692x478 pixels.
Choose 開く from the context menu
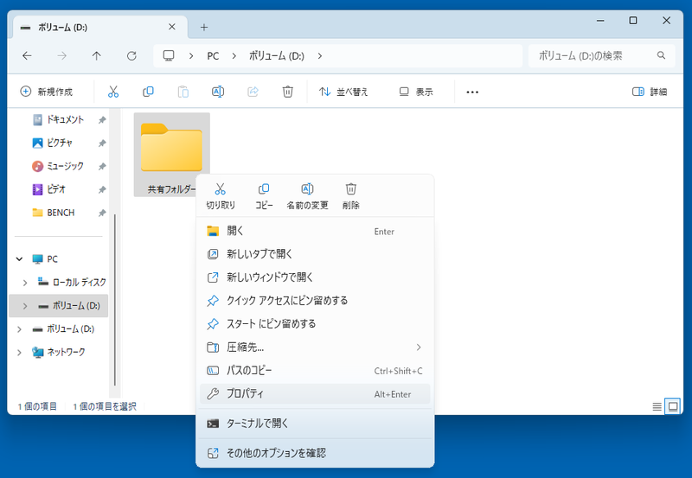315,231
